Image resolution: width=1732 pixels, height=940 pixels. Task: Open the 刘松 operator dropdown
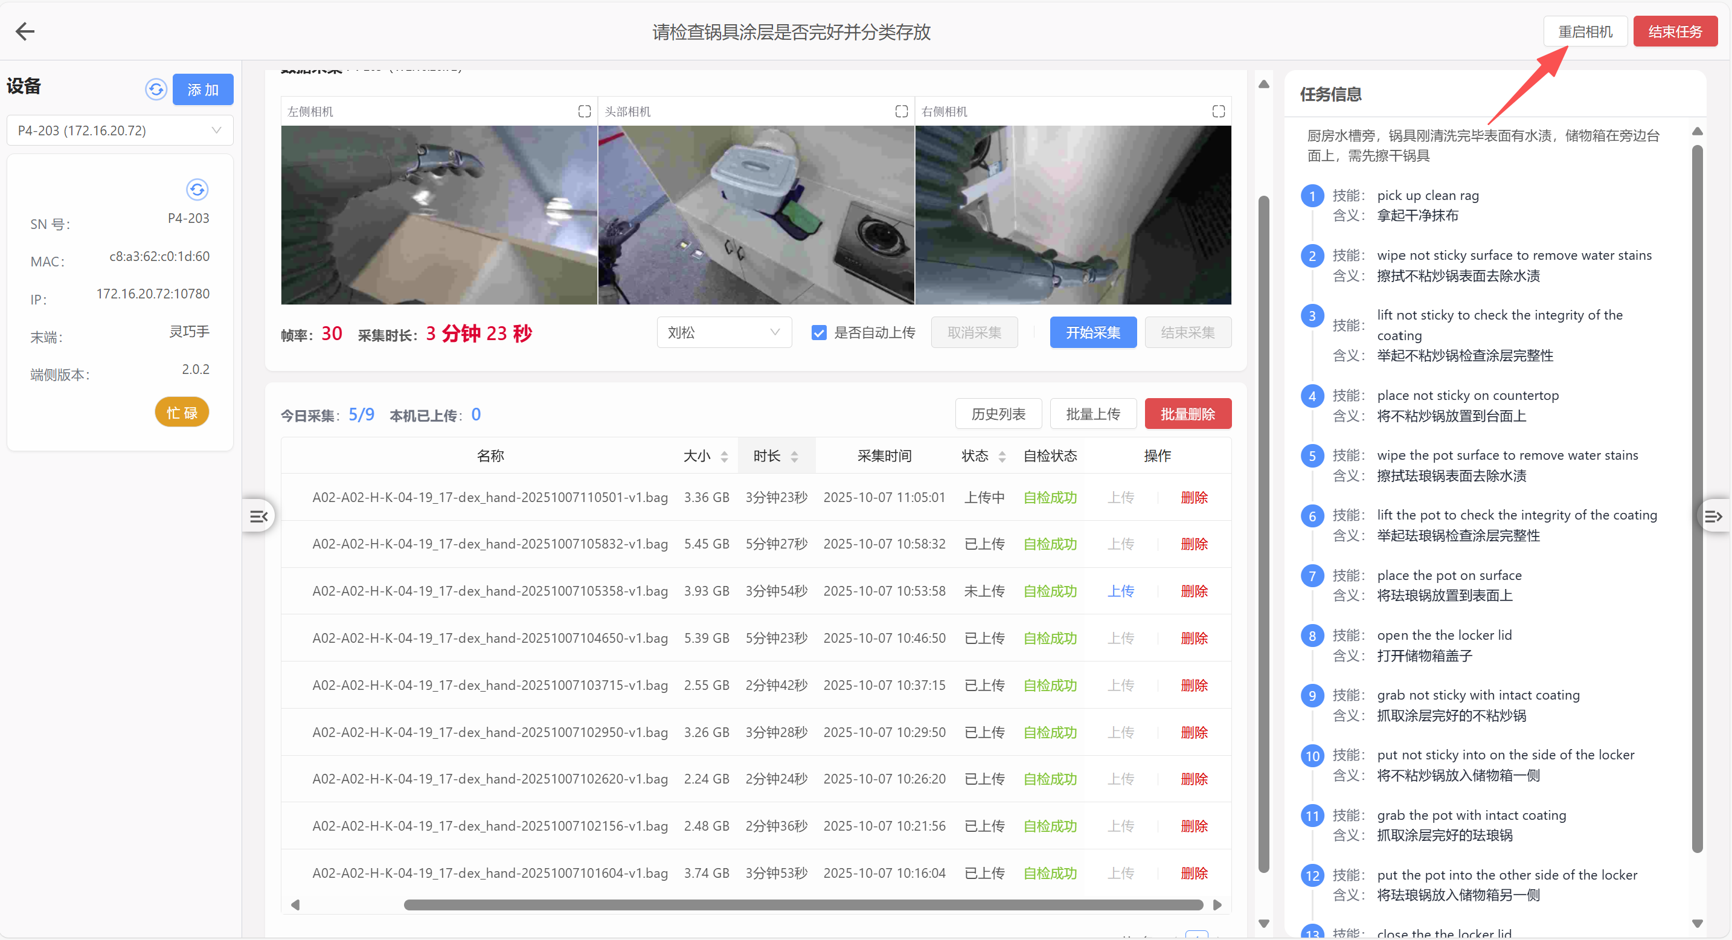[x=723, y=333]
